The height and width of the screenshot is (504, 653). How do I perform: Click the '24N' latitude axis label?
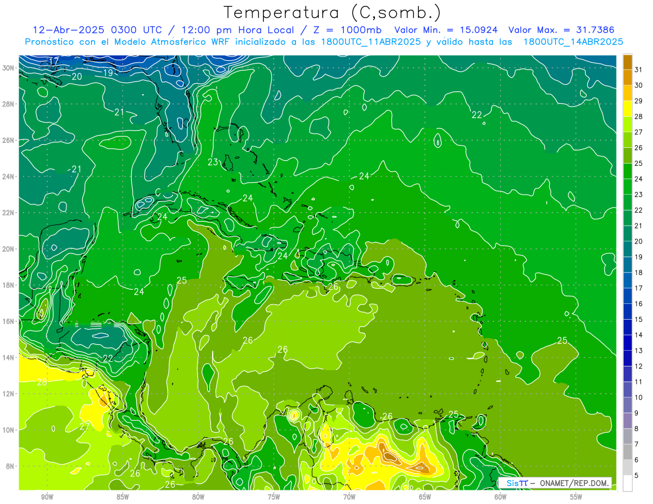click(x=9, y=177)
